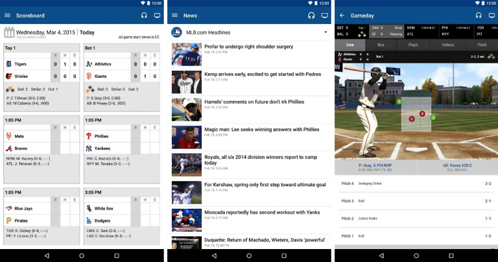Open Mets vs Braves game card
This screenshot has width=498, height=262.
click(41, 149)
